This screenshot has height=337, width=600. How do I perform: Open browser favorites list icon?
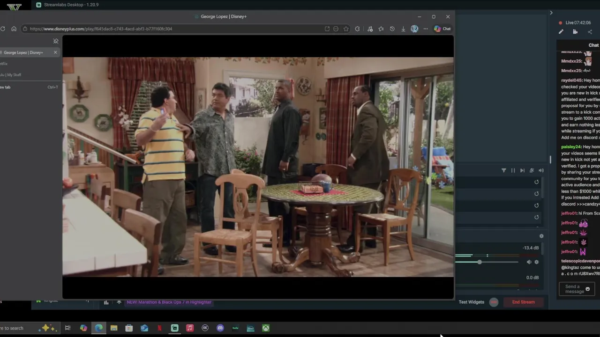(x=381, y=29)
